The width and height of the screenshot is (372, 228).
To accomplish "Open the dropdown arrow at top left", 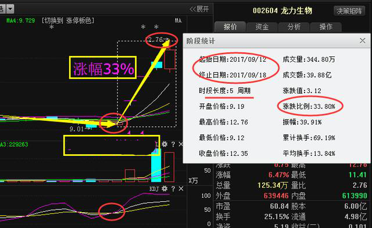I will pyautogui.click(x=10, y=9).
